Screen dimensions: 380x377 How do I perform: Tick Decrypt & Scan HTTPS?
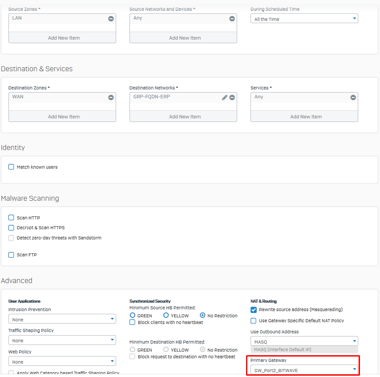pyautogui.click(x=11, y=227)
